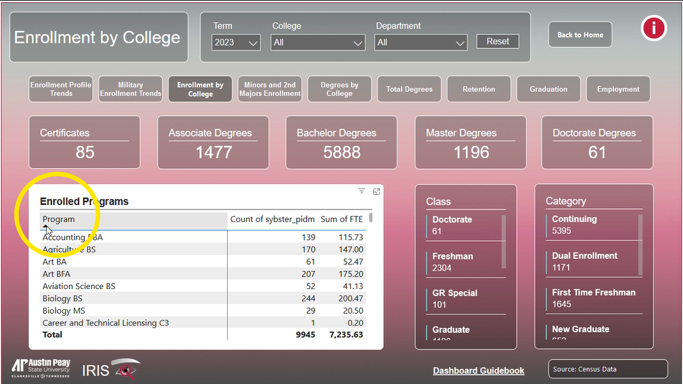Screen dimensions: 683x384
Task: Expand the Term dropdown showing 2023
Action: click(x=236, y=42)
